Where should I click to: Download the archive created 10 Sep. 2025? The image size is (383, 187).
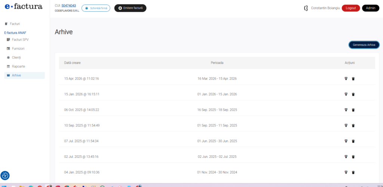[346, 125]
